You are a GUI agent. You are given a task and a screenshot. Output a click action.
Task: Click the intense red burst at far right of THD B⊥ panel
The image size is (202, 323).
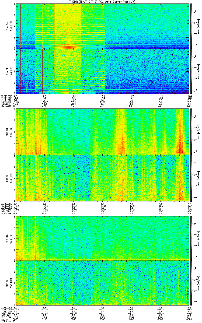(180, 145)
